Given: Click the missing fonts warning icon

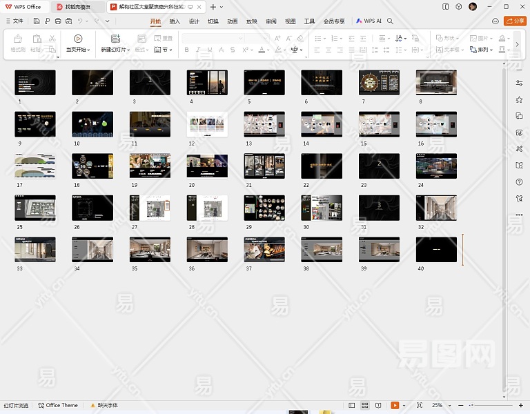Looking at the screenshot, I should (93, 405).
